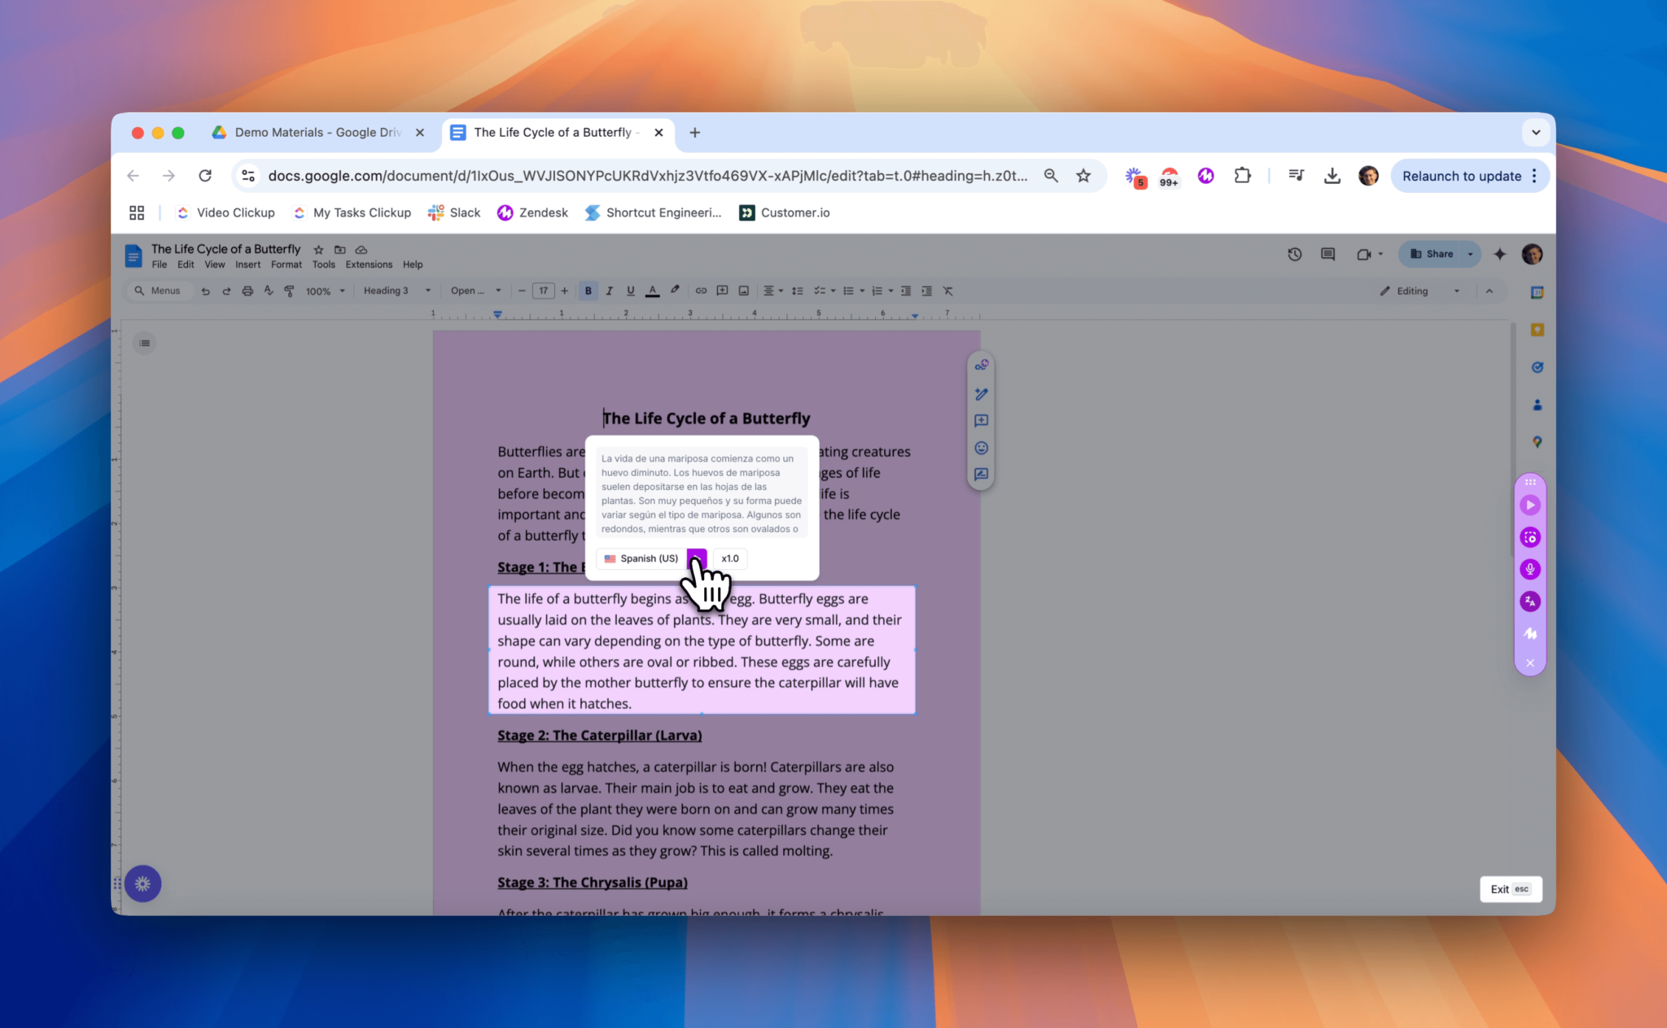Image resolution: width=1667 pixels, height=1028 pixels.
Task: Click the x1.0 playback speed control
Action: coord(729,558)
